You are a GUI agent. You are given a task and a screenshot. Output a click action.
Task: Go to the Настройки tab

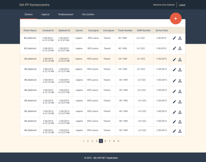pyautogui.click(x=88, y=15)
